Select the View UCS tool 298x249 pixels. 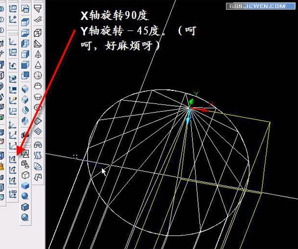[x=13, y=111]
